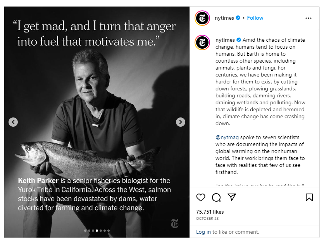This screenshot has height=243, width=324.
Task: View the 75,751 likes list
Action: pyautogui.click(x=210, y=212)
